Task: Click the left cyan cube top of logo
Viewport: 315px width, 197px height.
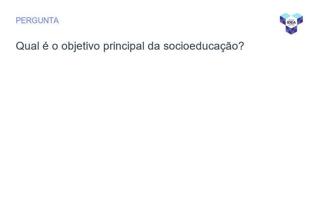Action: [x=285, y=15]
